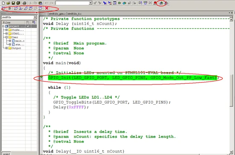
Task: Open the quick search dropdown arrow
Action: tap(90, 3)
